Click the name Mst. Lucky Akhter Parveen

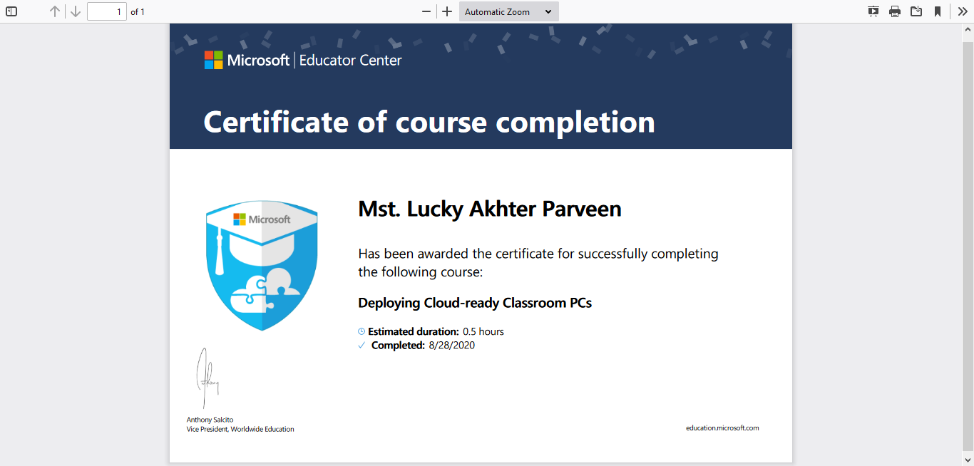(490, 209)
